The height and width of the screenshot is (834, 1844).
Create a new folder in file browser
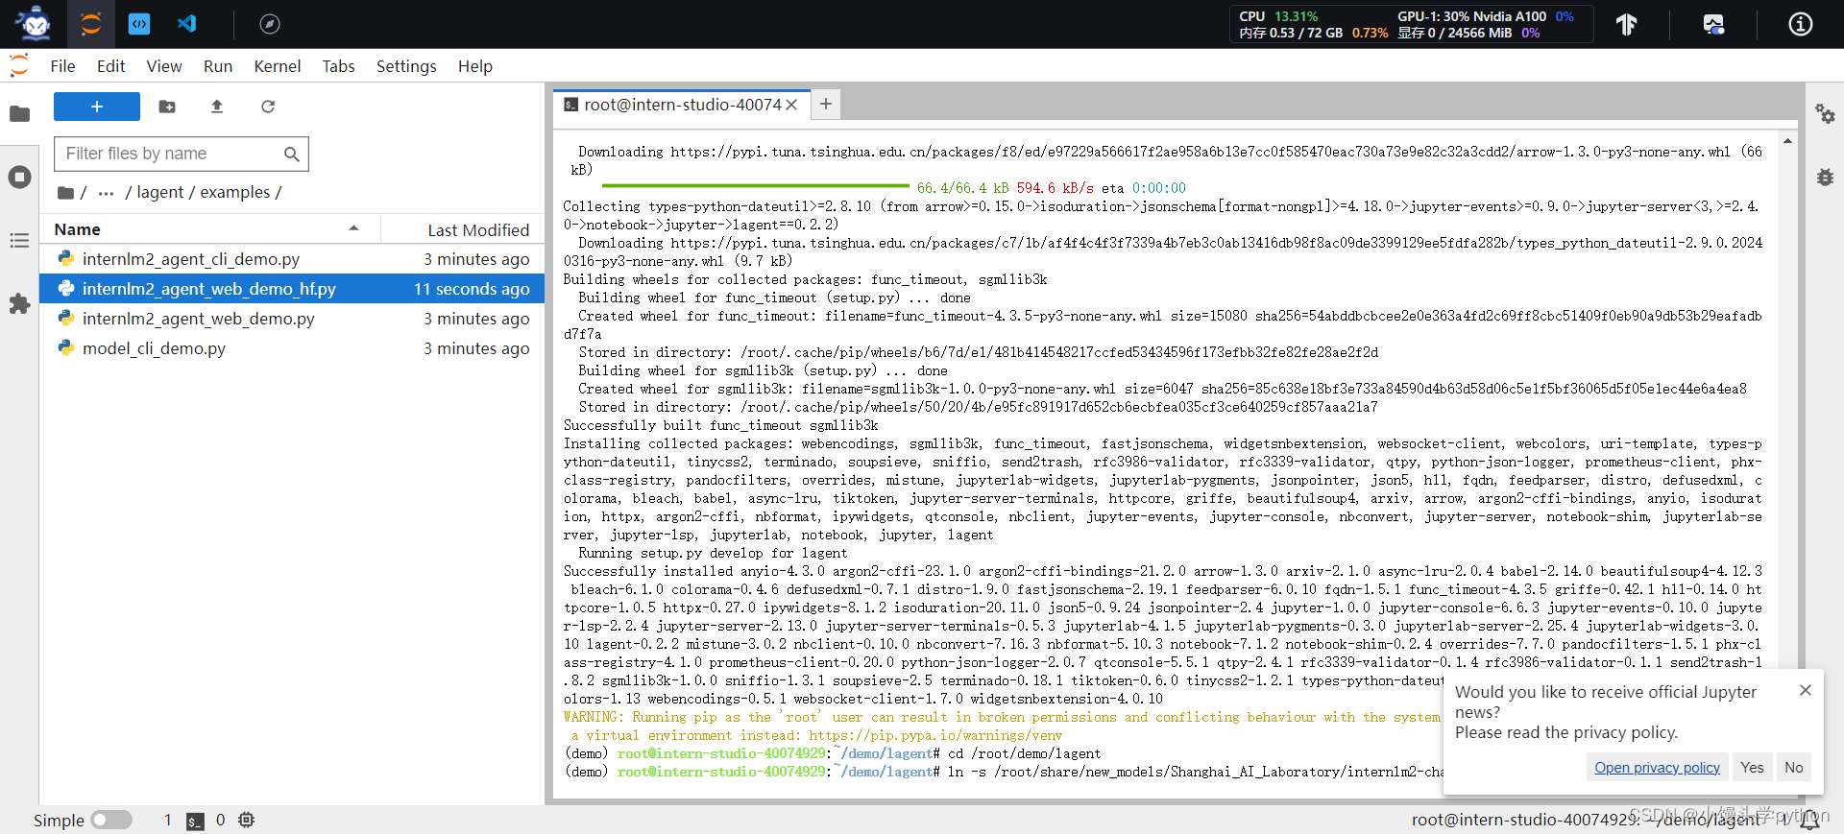pyautogui.click(x=167, y=107)
